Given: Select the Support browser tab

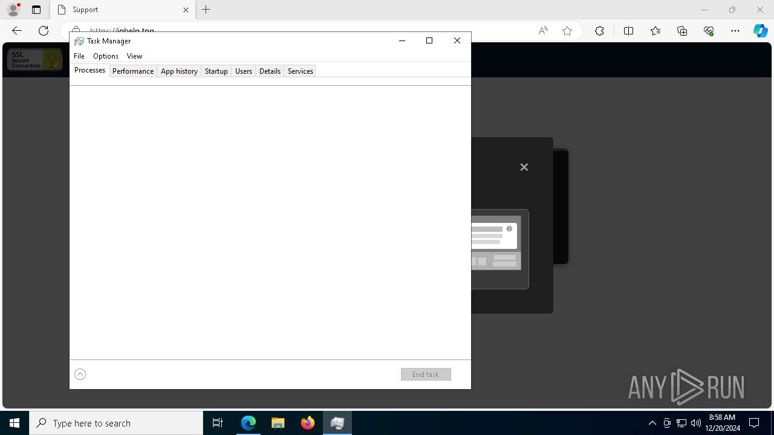Looking at the screenshot, I should click(x=123, y=10).
